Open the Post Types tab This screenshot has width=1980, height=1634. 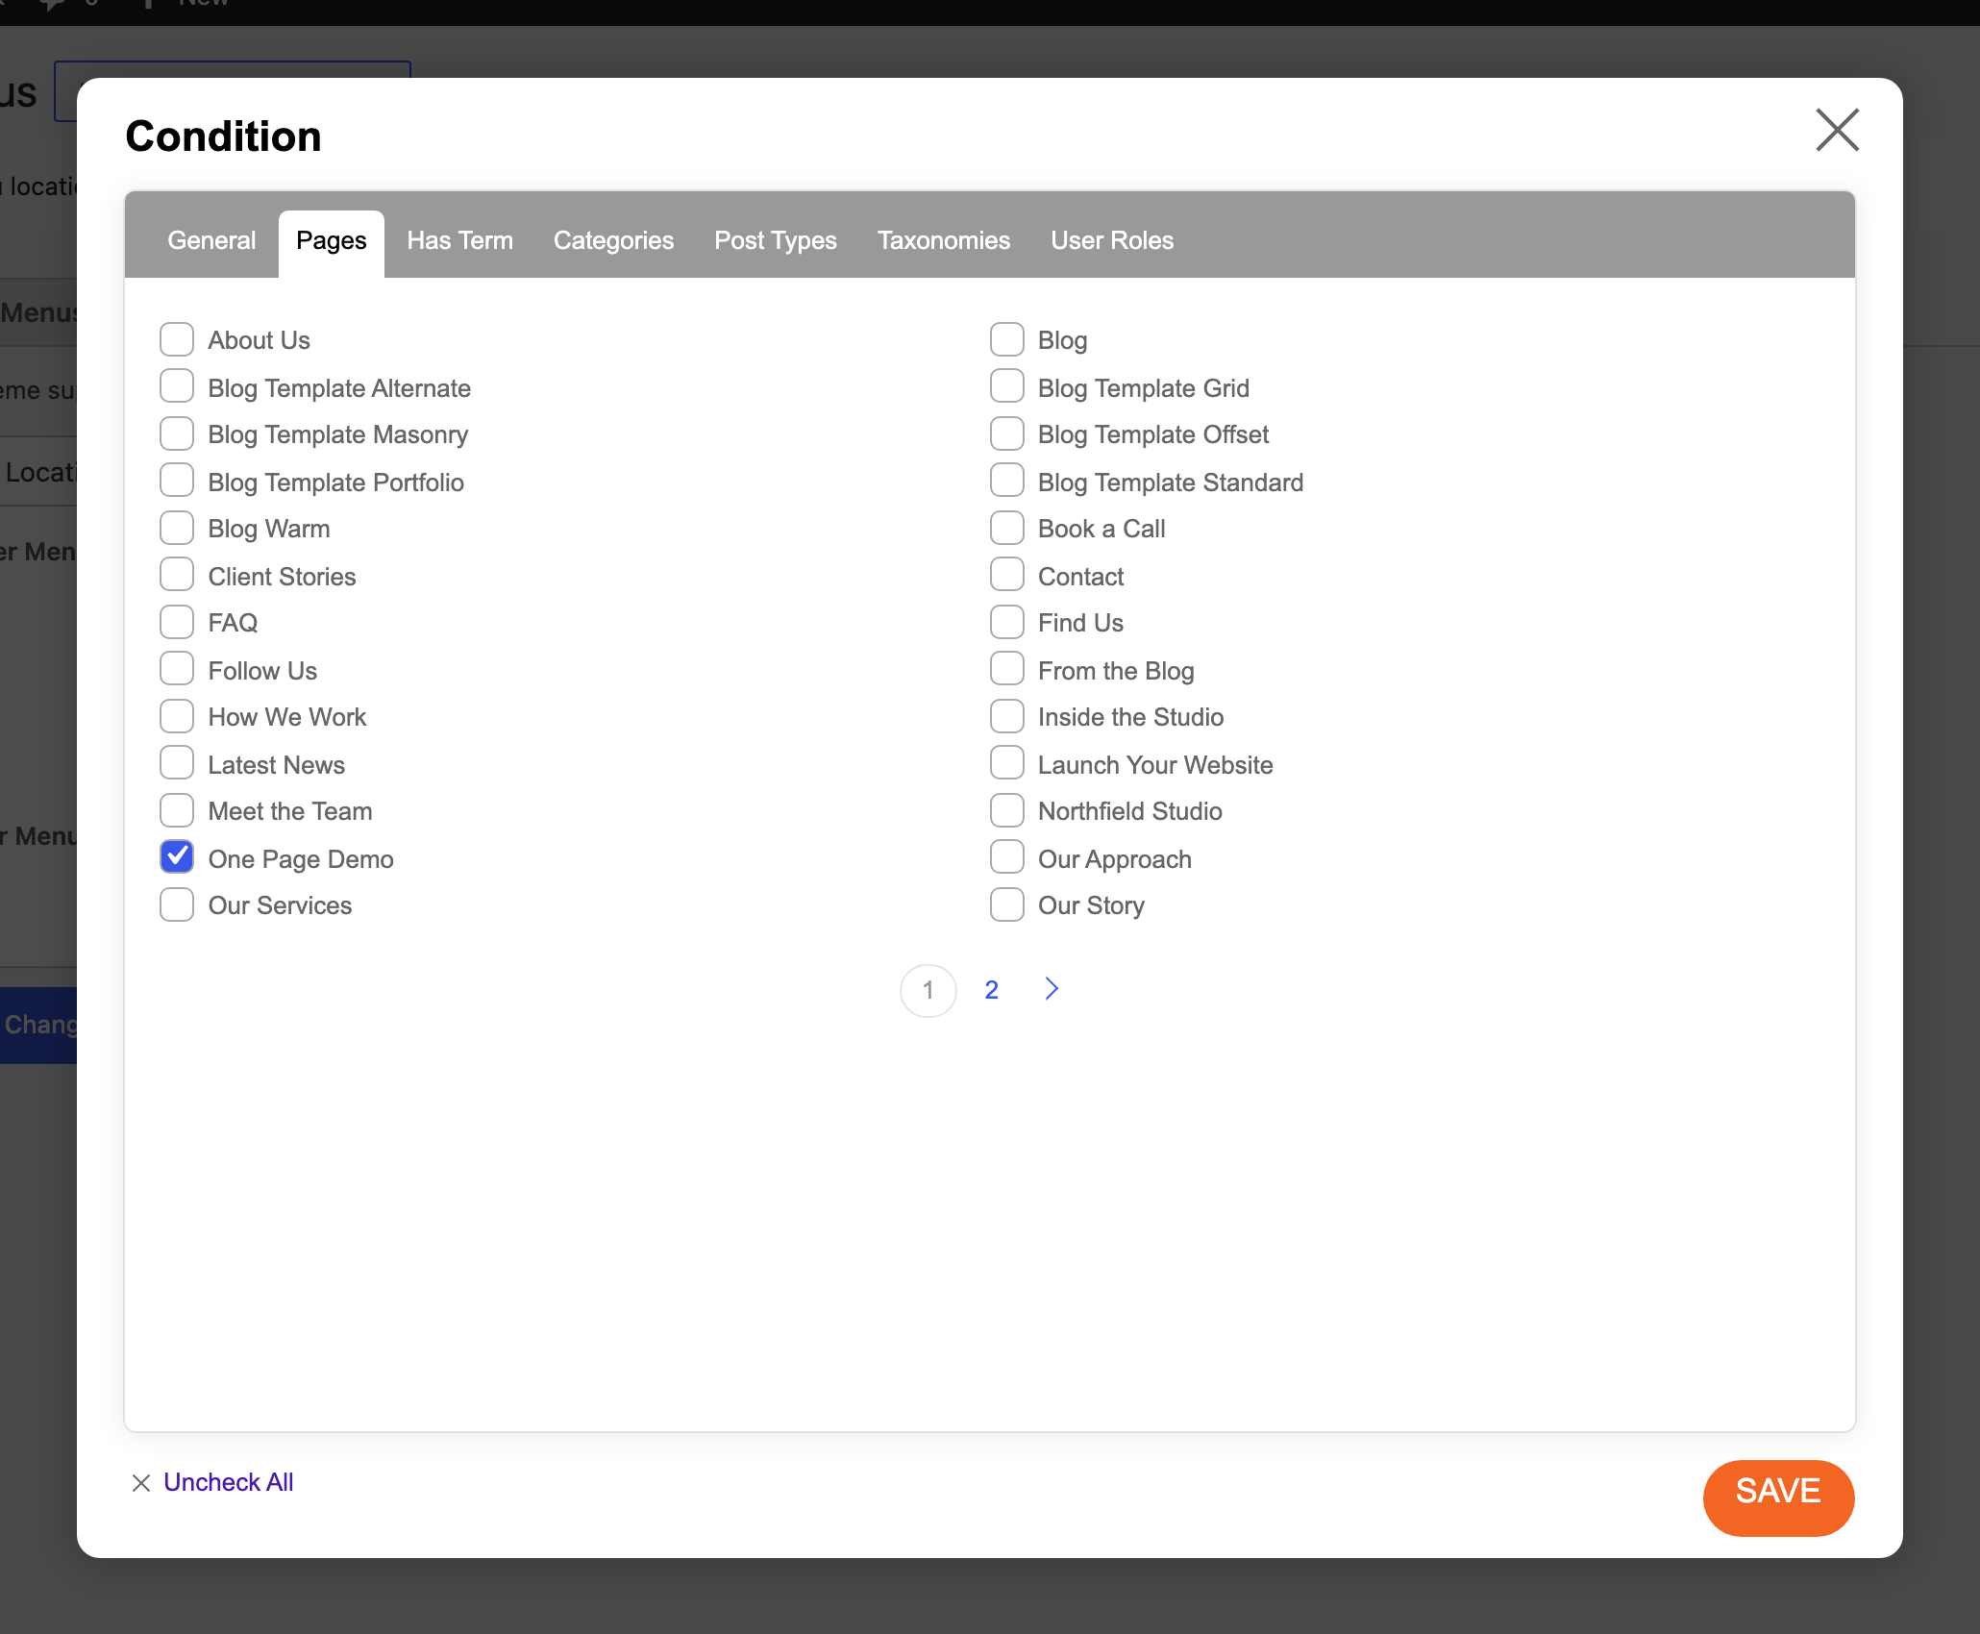tap(776, 240)
